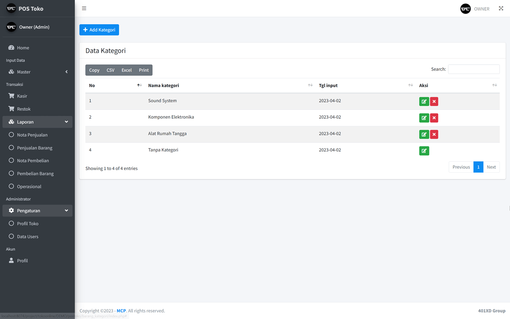The width and height of the screenshot is (510, 319).
Task: Open the POS Toko logo icon
Action: (x=11, y=8)
